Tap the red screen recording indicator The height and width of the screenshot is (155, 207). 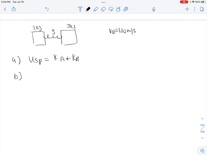[184, 2]
